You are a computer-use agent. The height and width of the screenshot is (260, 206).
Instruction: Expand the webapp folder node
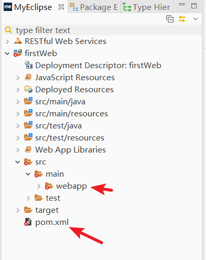[x=39, y=186]
